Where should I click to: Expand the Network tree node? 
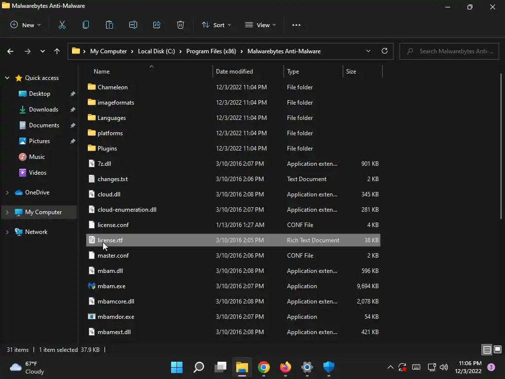pyautogui.click(x=7, y=232)
